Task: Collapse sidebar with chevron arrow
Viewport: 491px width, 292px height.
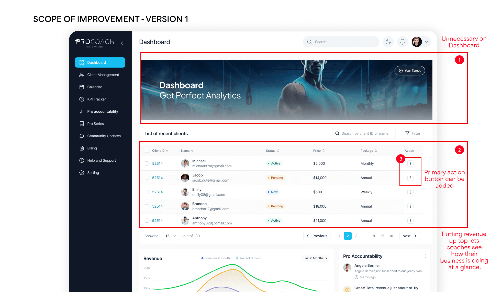Action: pos(122,43)
